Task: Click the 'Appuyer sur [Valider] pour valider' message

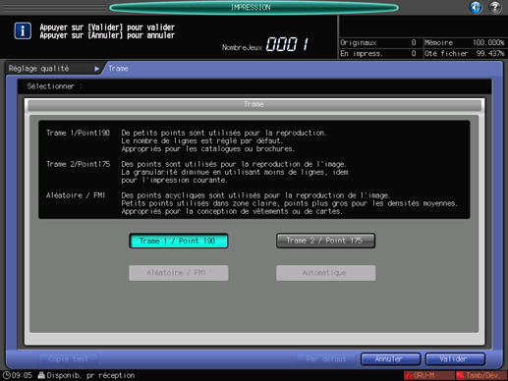Action: click(x=107, y=27)
